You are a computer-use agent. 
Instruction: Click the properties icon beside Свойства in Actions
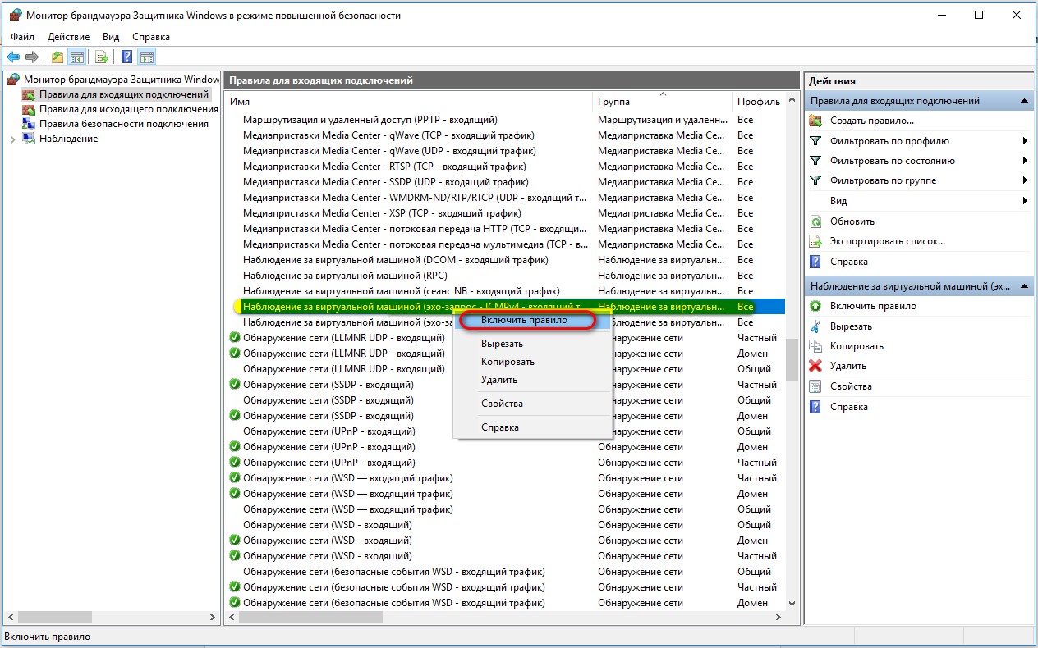[x=815, y=386]
